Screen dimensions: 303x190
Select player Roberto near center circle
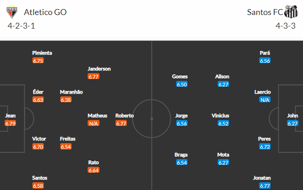click(125, 115)
